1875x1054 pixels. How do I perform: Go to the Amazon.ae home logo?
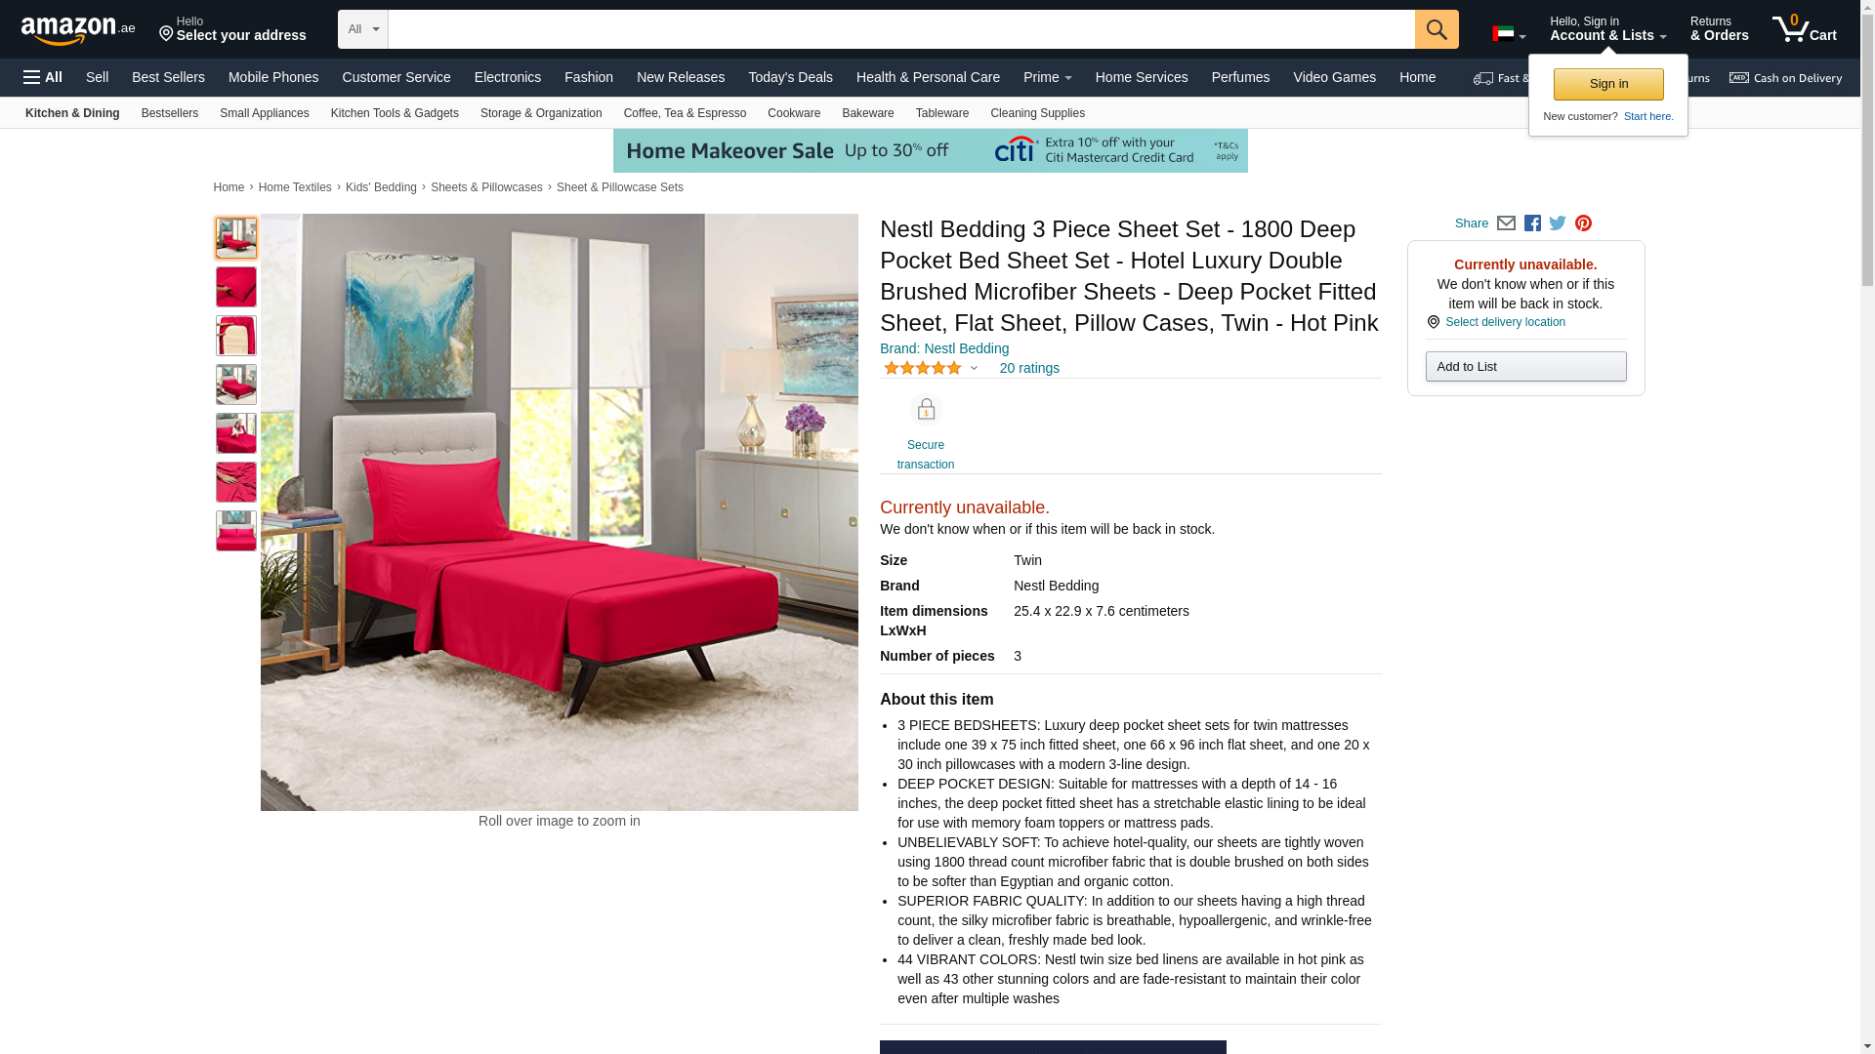pyautogui.click(x=78, y=30)
